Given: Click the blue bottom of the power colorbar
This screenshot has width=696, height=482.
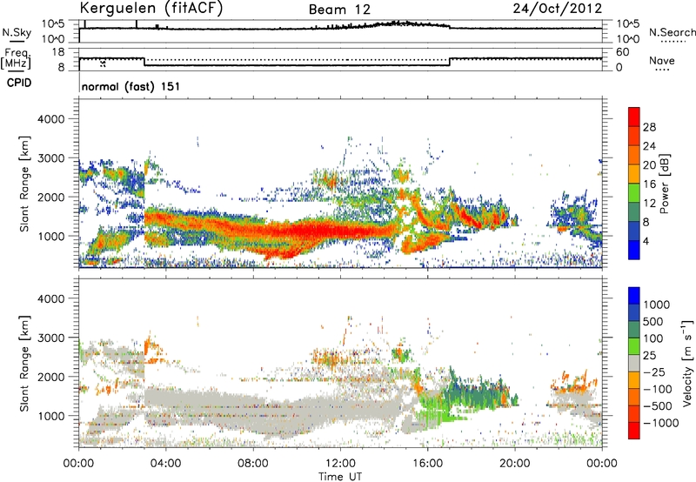Looking at the screenshot, I should 634,250.
